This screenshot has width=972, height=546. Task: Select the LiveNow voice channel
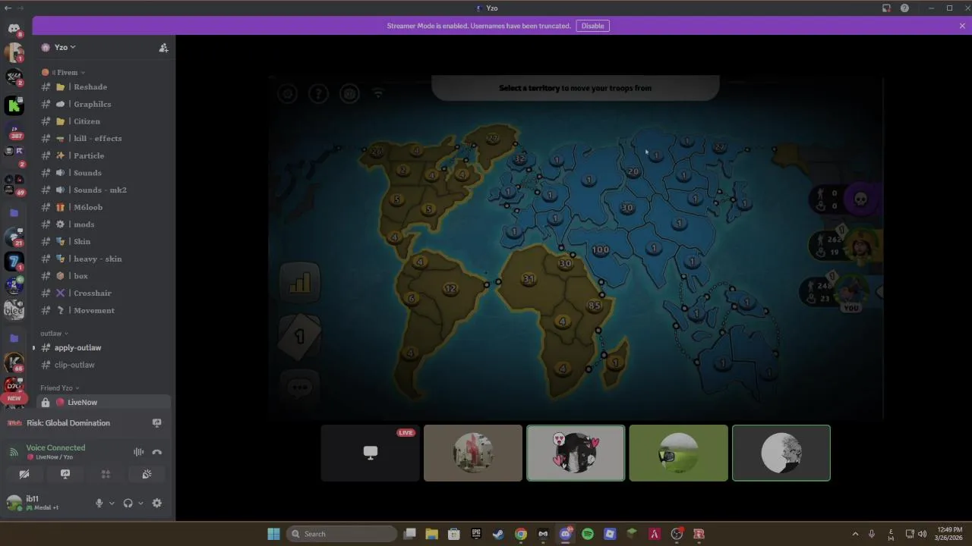click(105, 402)
